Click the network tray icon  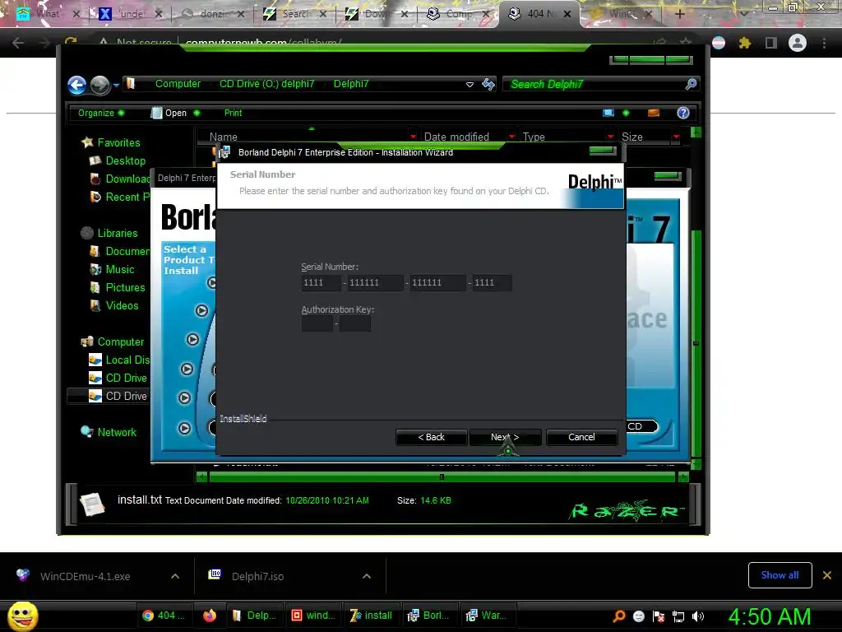(x=678, y=616)
